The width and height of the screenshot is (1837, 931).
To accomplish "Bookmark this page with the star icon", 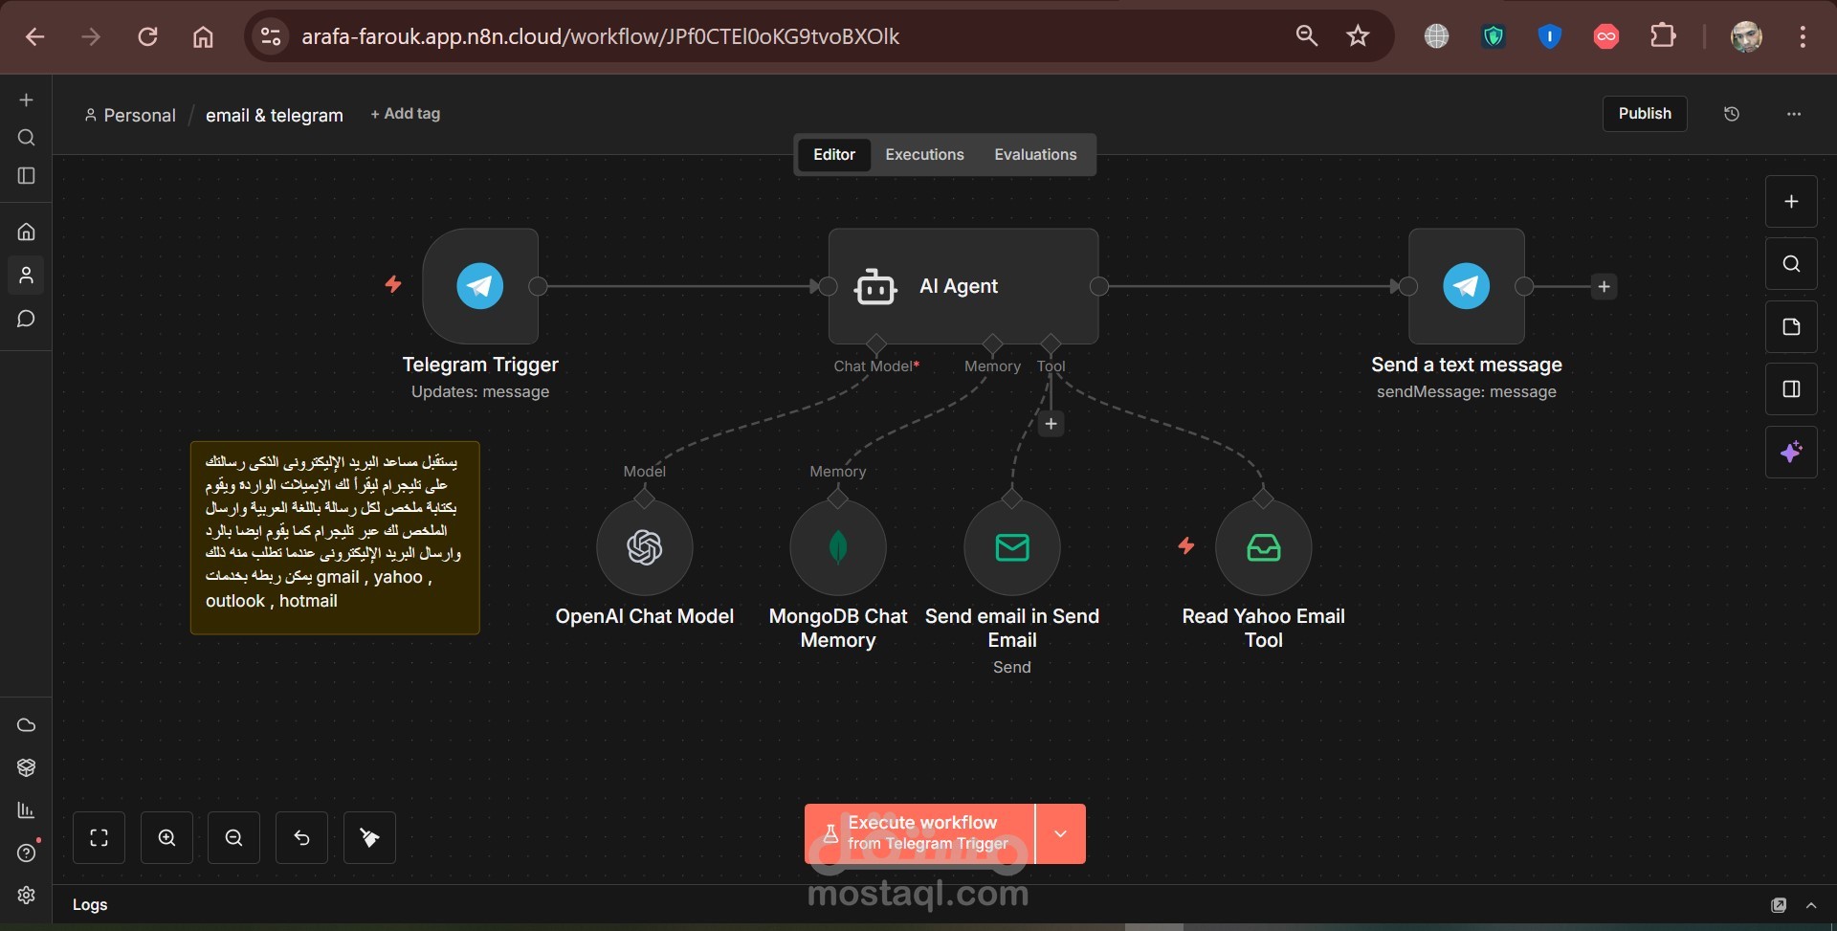I will point(1358,36).
